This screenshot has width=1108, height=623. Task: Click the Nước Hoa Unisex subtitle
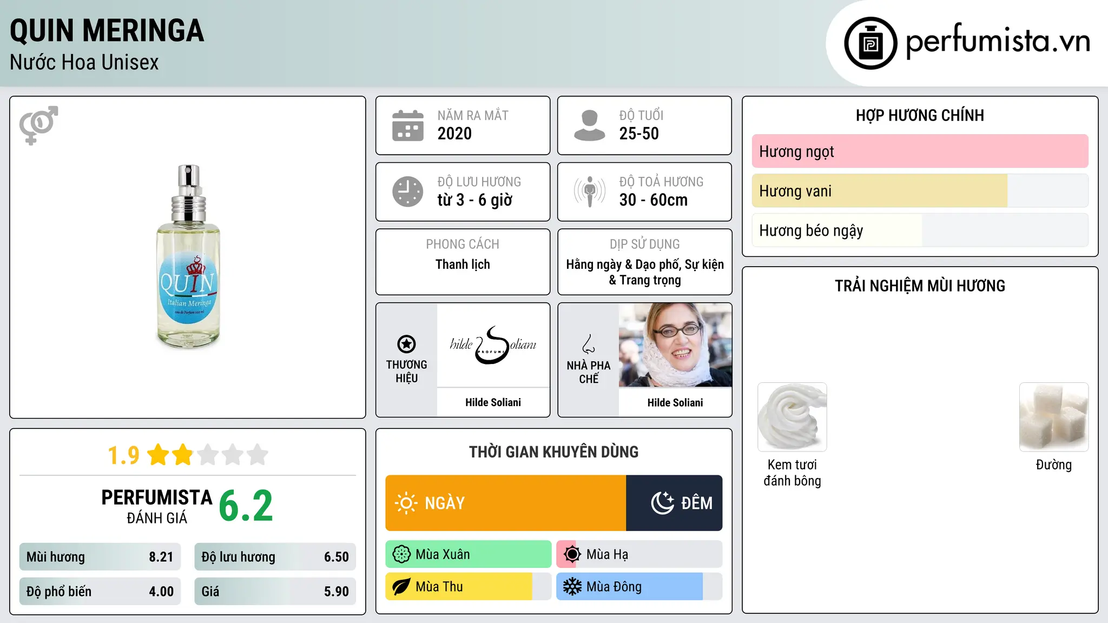(84, 63)
